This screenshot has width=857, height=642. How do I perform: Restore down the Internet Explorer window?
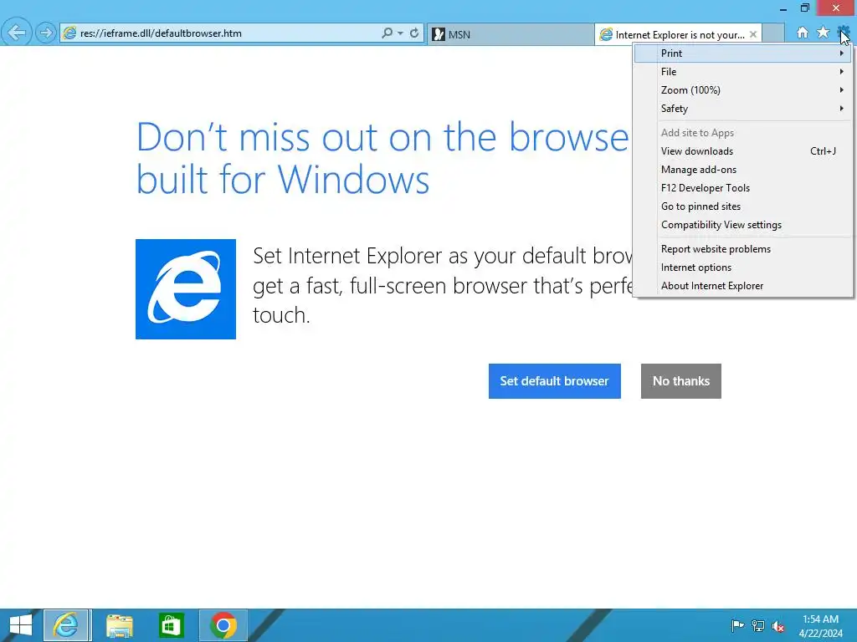click(x=804, y=8)
